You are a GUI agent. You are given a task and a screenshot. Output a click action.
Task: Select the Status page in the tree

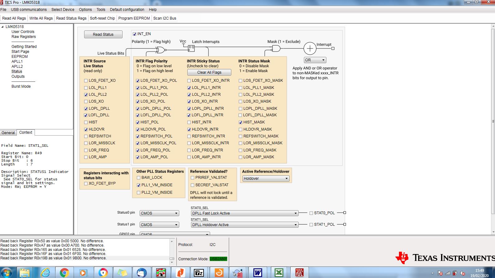coord(17,72)
